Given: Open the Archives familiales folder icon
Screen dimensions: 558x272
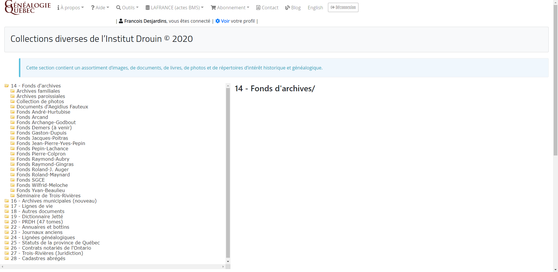Looking at the screenshot, I should [12, 91].
